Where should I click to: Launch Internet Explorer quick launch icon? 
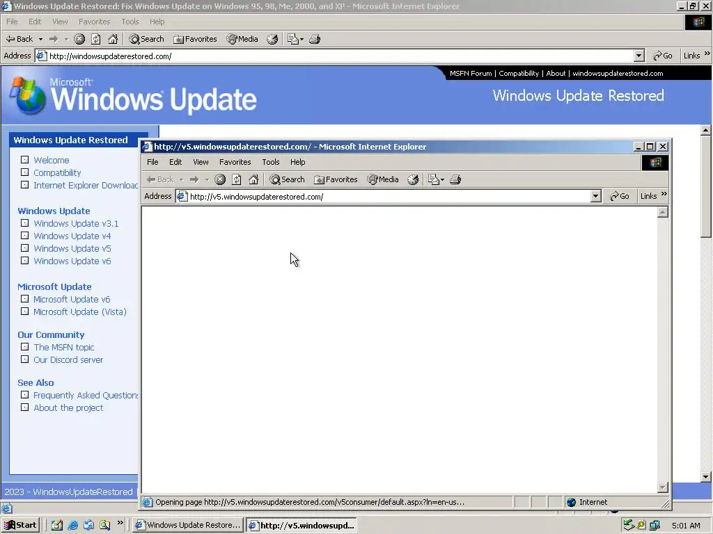pos(72,526)
